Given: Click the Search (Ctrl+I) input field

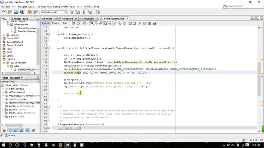Looking at the screenshot, I should coord(243,7).
